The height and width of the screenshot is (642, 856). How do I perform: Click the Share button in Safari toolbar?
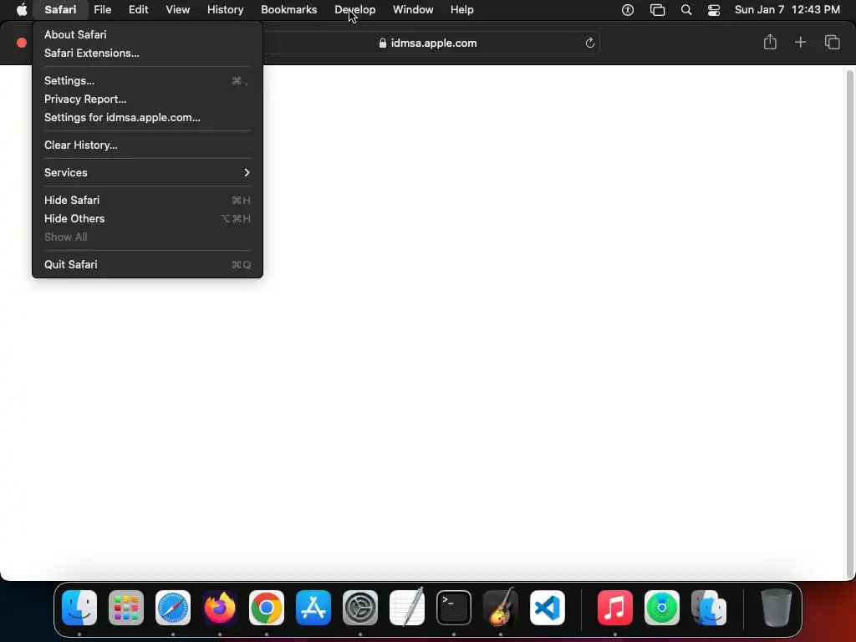(x=770, y=42)
